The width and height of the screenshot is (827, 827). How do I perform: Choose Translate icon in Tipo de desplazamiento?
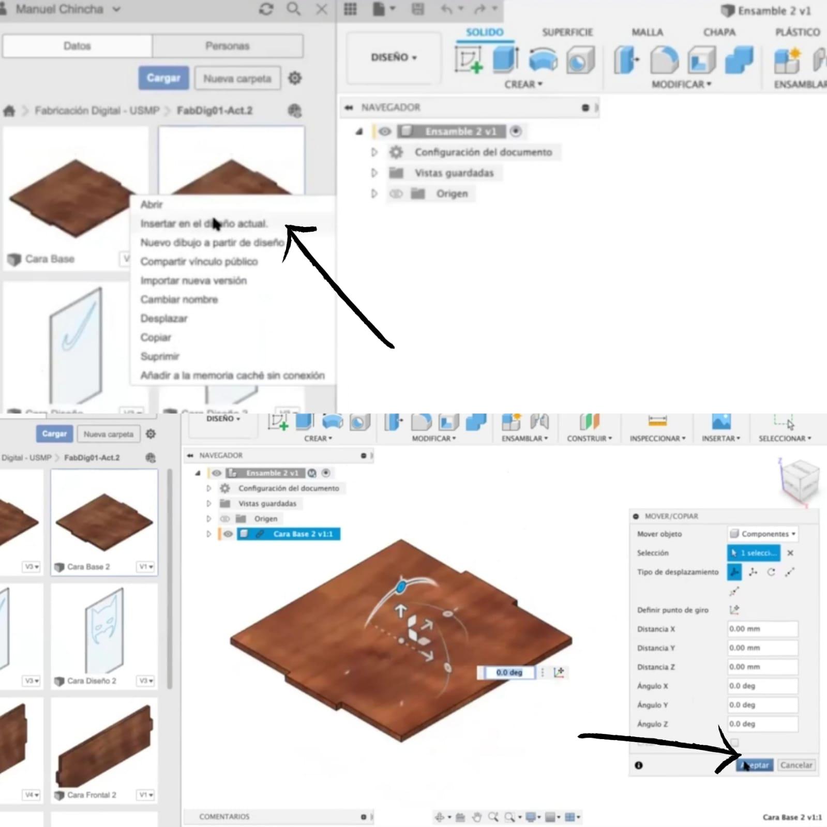coord(753,572)
